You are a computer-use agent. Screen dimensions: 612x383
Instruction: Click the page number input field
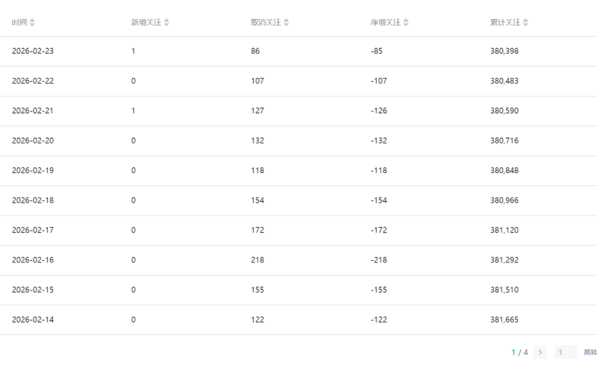566,352
